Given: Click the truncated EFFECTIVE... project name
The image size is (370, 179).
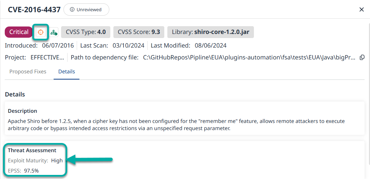Looking at the screenshot, I should [47, 57].
